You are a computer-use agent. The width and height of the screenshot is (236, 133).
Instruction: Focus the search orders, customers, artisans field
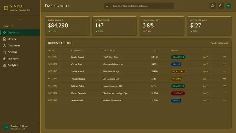point(139,6)
